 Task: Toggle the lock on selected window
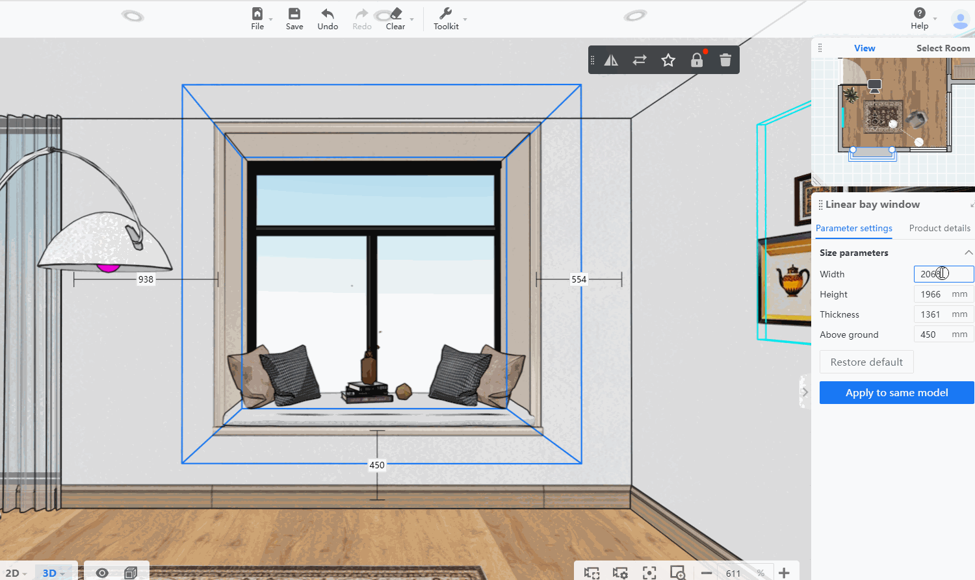(x=697, y=60)
